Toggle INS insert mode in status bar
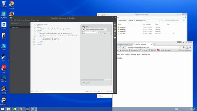 (x=94, y=92)
